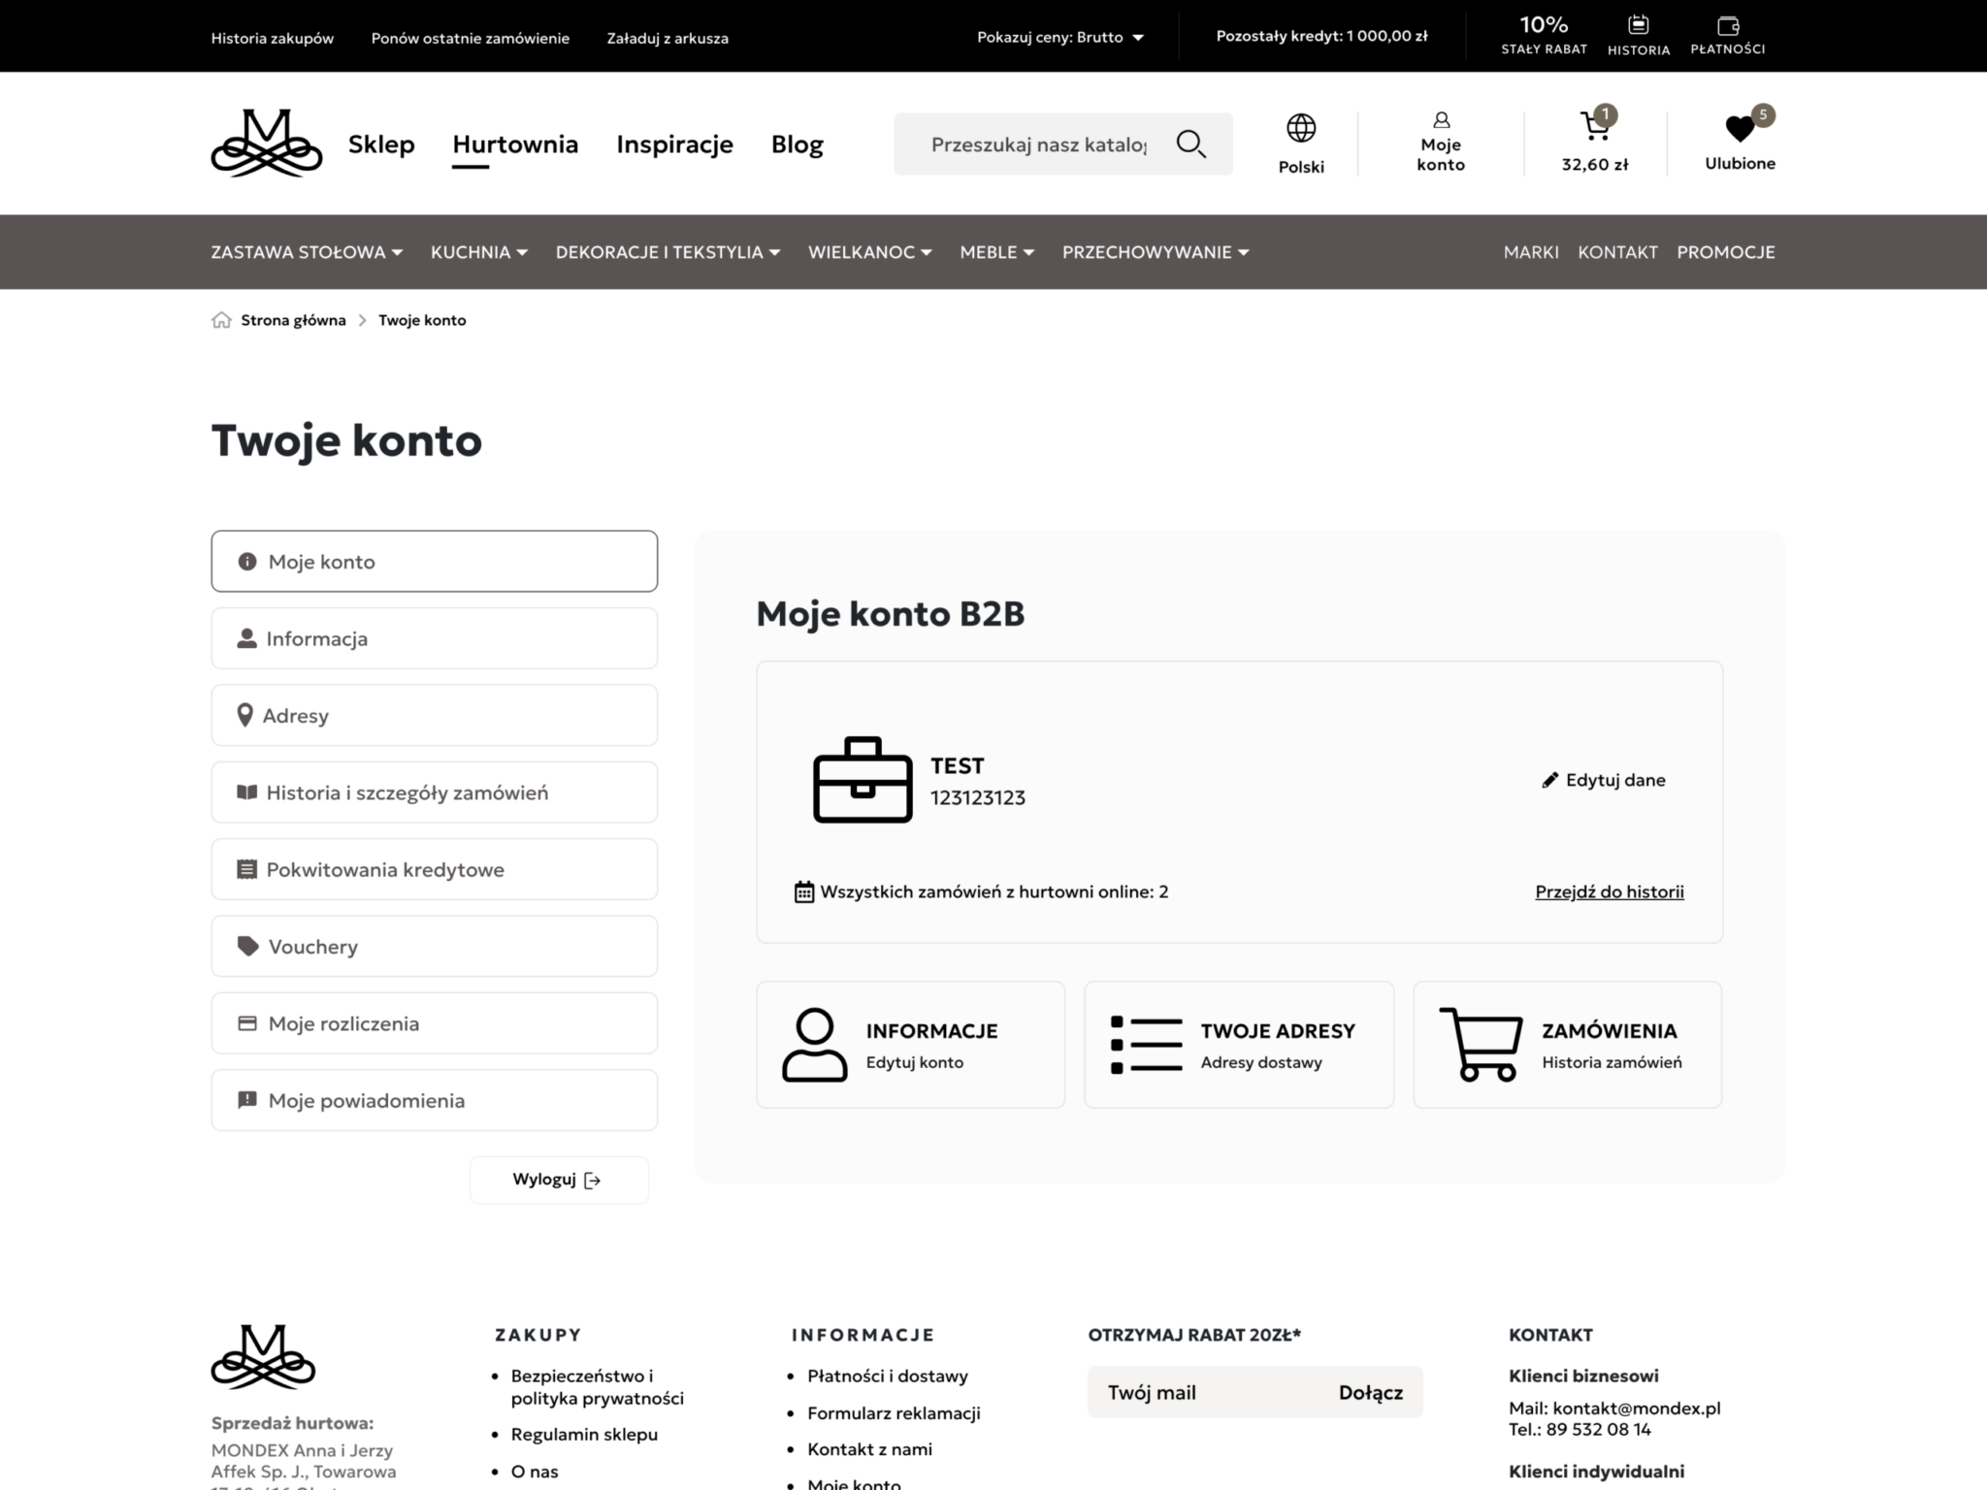This screenshot has height=1490, width=1987.
Task: Click the 10% stały rabat badge
Action: click(1544, 35)
